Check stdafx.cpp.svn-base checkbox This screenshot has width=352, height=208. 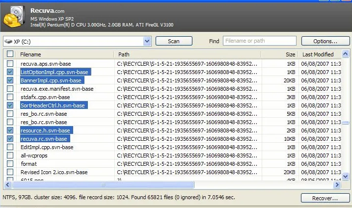[10, 97]
